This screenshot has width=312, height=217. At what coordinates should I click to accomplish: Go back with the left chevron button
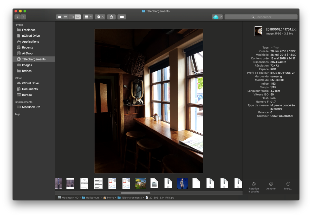tap(17, 17)
